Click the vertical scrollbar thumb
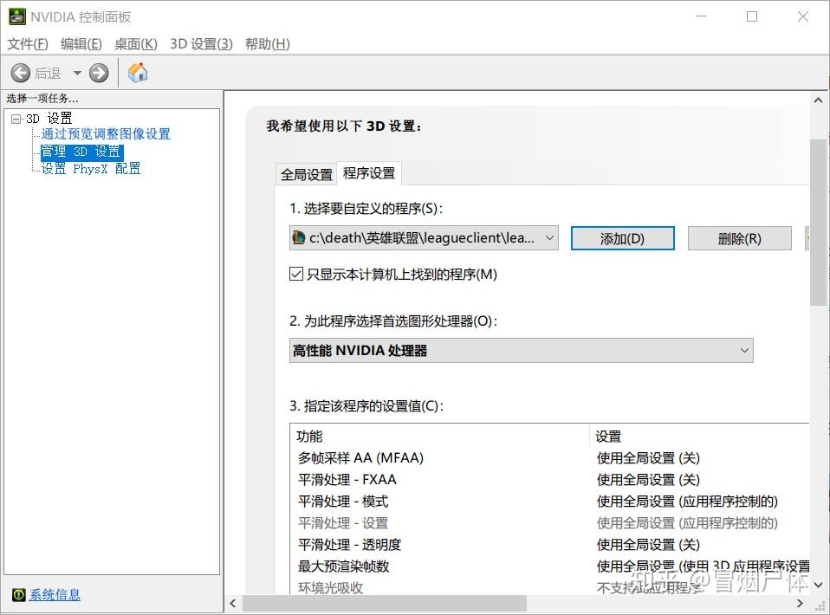 (818, 223)
